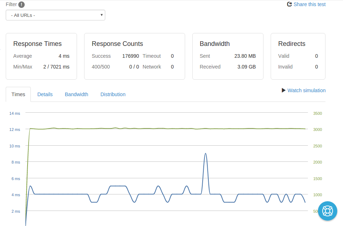The height and width of the screenshot is (226, 343).
Task: Click the play icon next to Watch simulation
Action: pyautogui.click(x=283, y=90)
